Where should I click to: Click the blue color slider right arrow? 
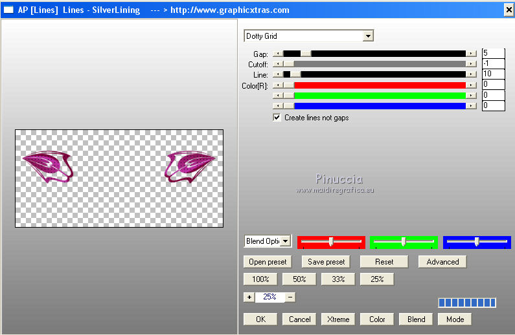(x=471, y=106)
